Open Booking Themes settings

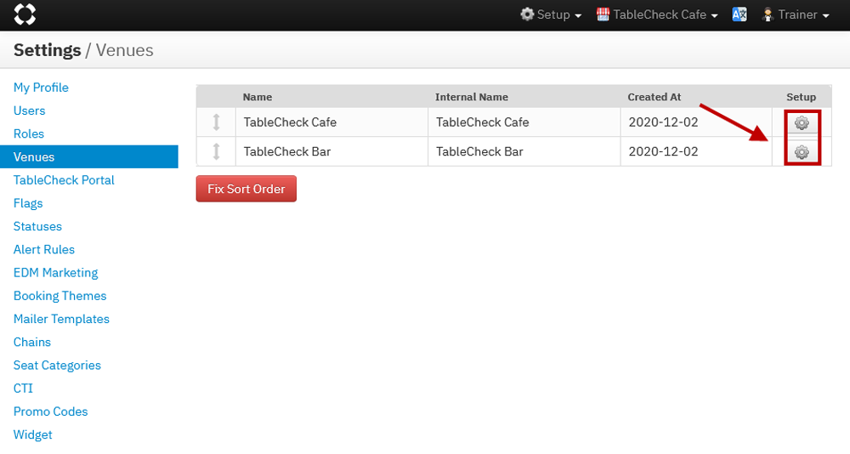60,296
